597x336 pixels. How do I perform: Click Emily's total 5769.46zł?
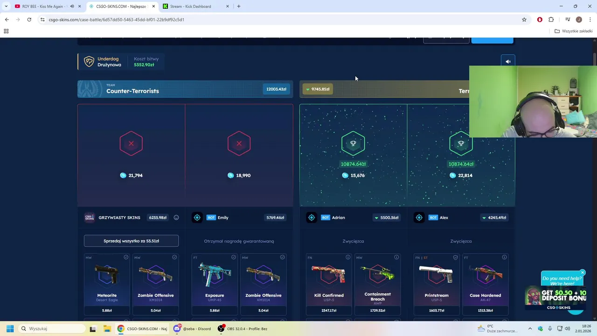pyautogui.click(x=275, y=217)
